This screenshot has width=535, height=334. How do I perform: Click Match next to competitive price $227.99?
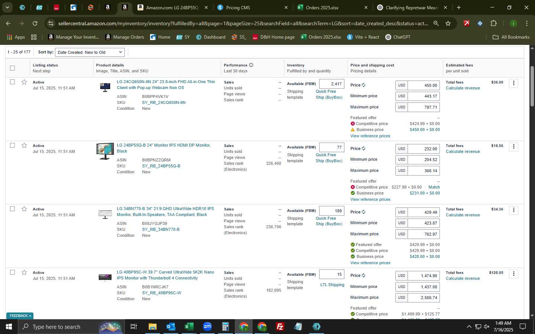[x=434, y=187]
